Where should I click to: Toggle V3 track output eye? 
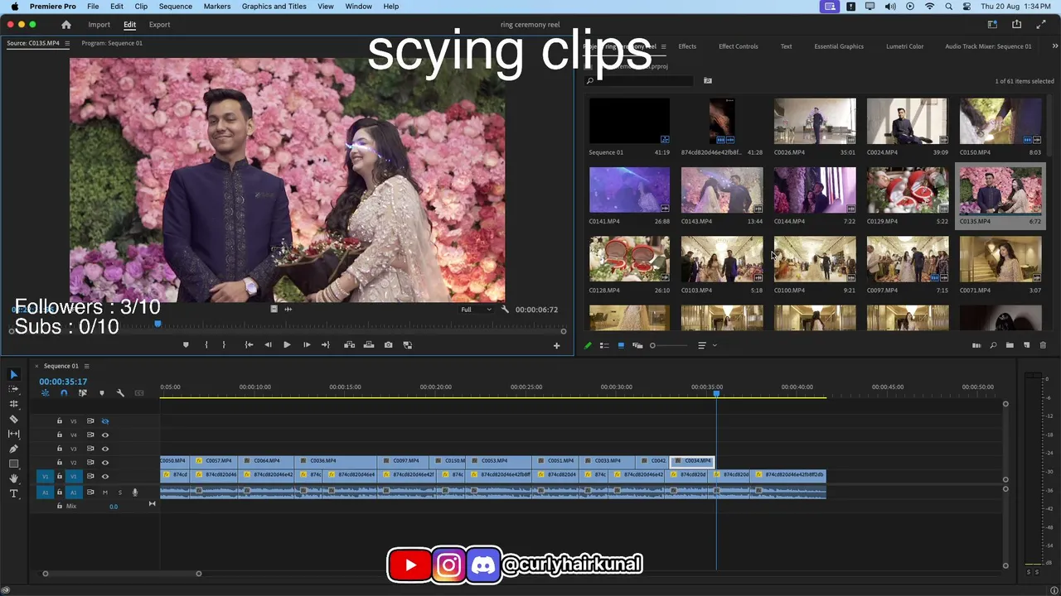tap(105, 449)
